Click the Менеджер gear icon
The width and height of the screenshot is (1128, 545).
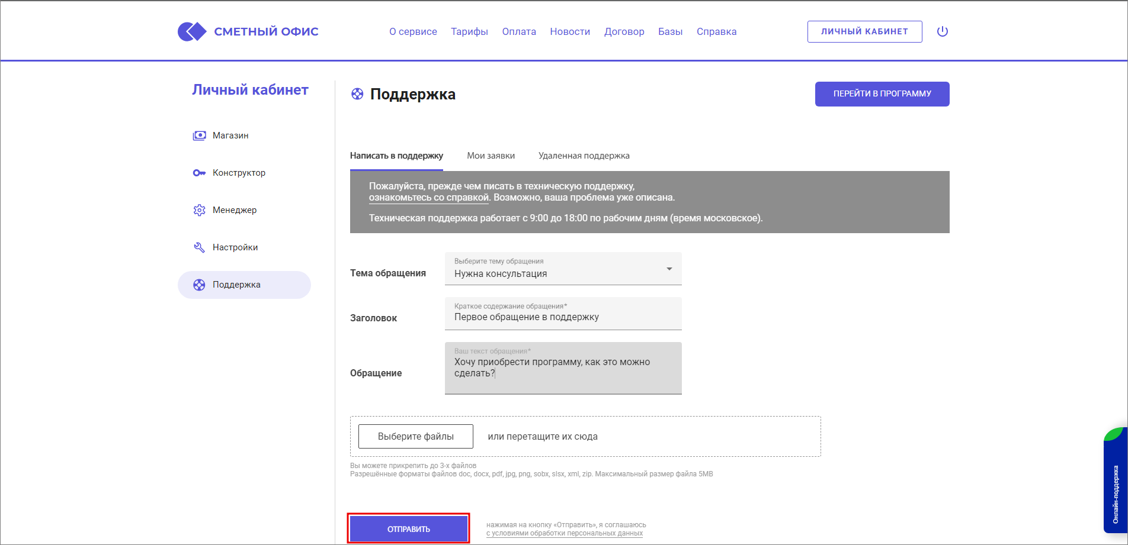(x=199, y=210)
